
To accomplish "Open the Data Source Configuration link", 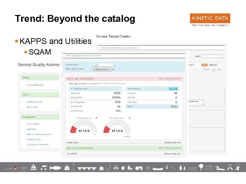I will coord(38,144).
